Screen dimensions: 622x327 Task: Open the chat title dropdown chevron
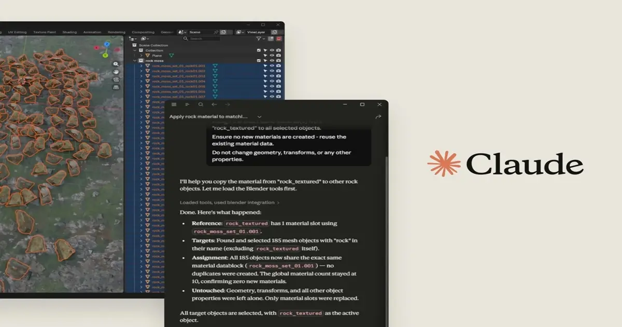click(259, 117)
